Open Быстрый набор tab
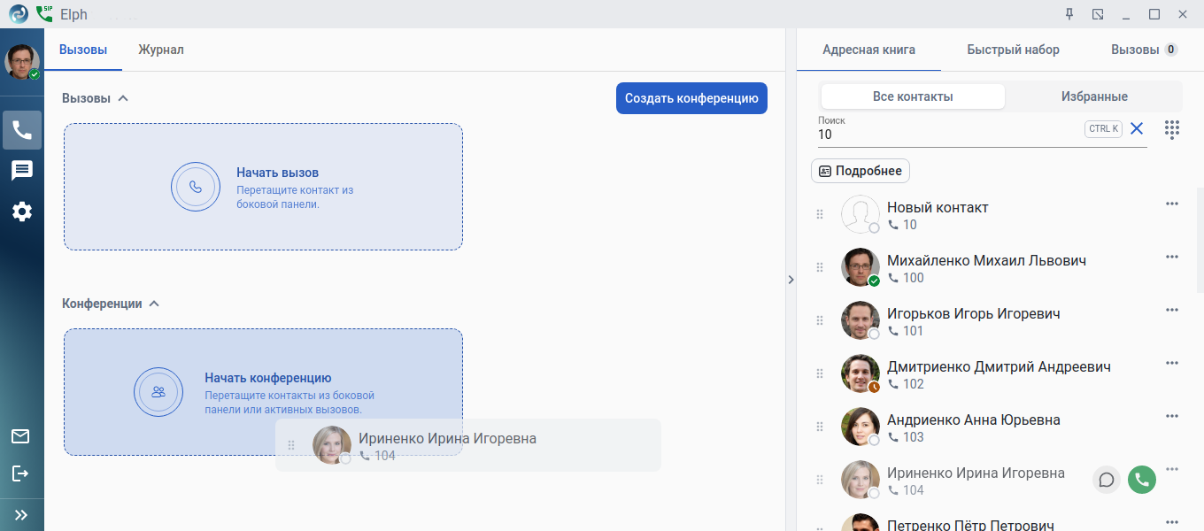This screenshot has height=531, width=1204. point(1013,50)
